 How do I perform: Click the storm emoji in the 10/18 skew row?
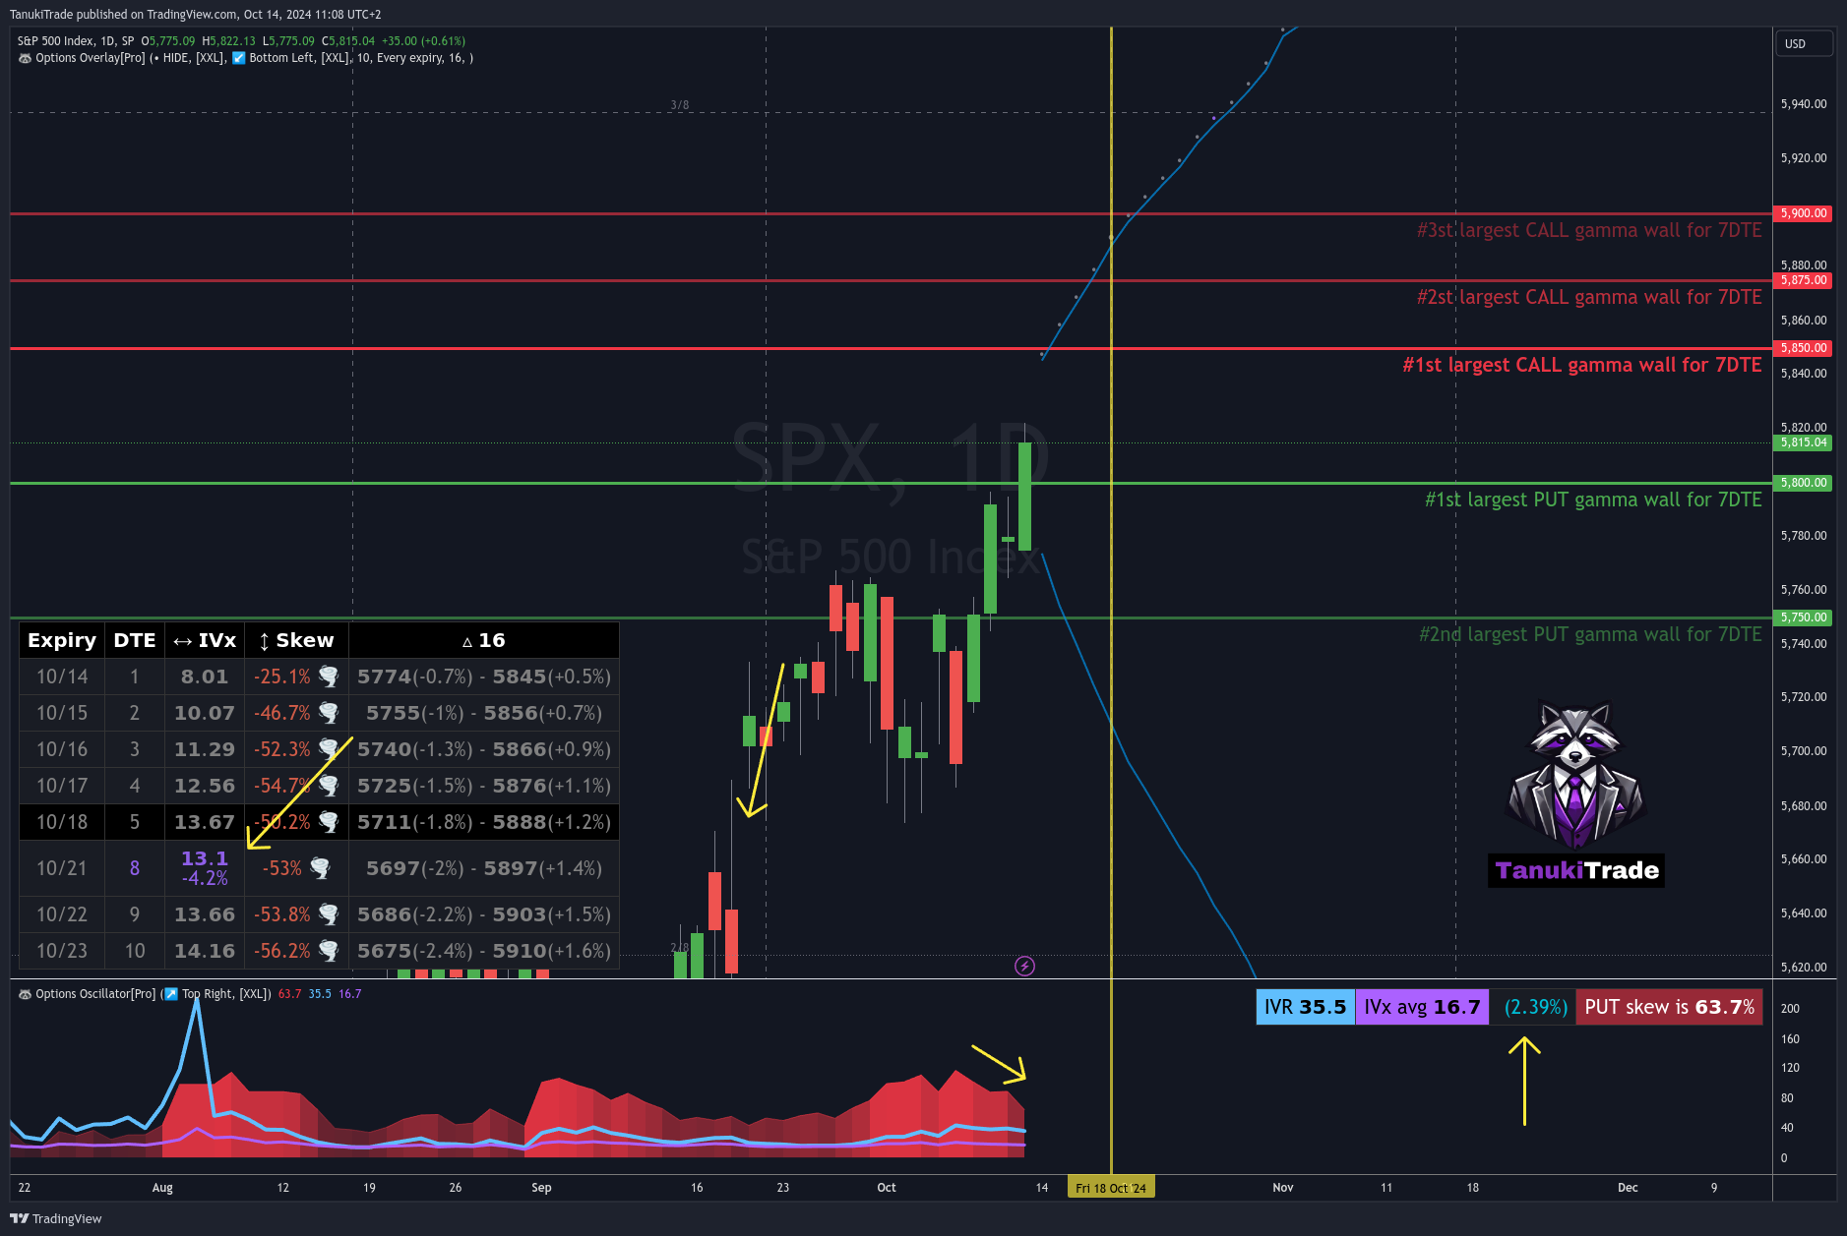pyautogui.click(x=327, y=823)
